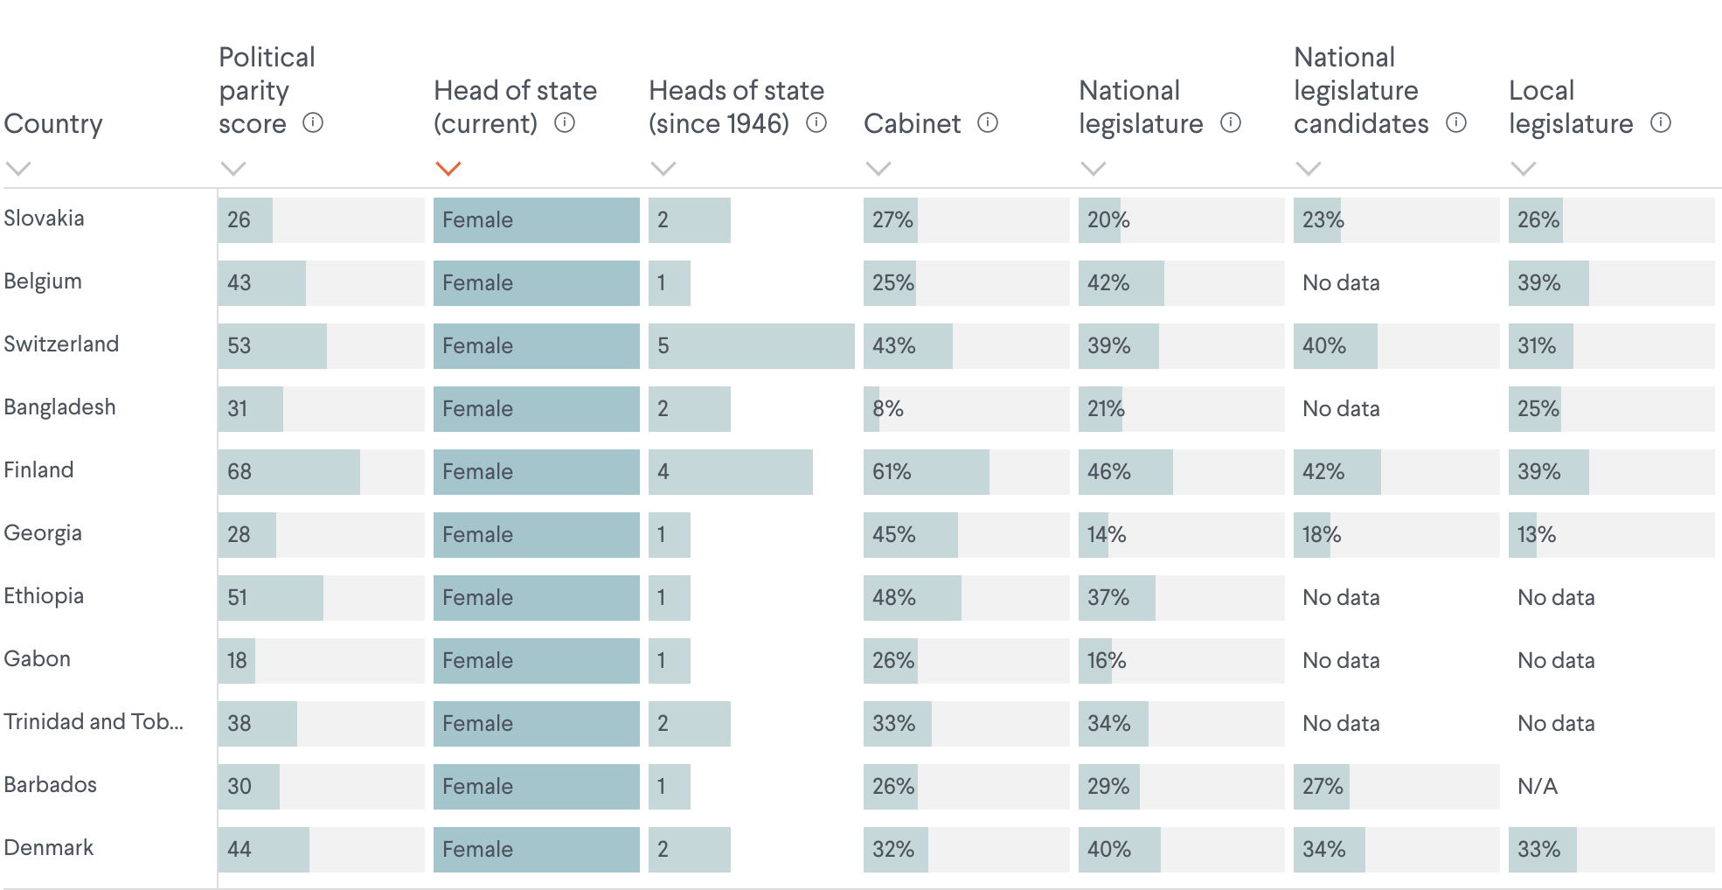Sort by Political parity score chevron

tap(233, 169)
